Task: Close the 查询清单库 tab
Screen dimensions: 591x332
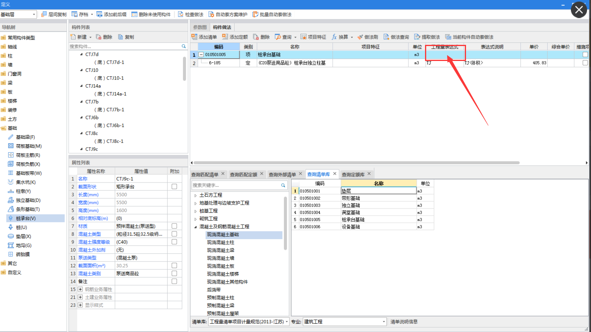Action: (335, 173)
